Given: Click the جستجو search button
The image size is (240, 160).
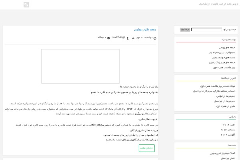Looking at the screenshot, I should (185, 29).
